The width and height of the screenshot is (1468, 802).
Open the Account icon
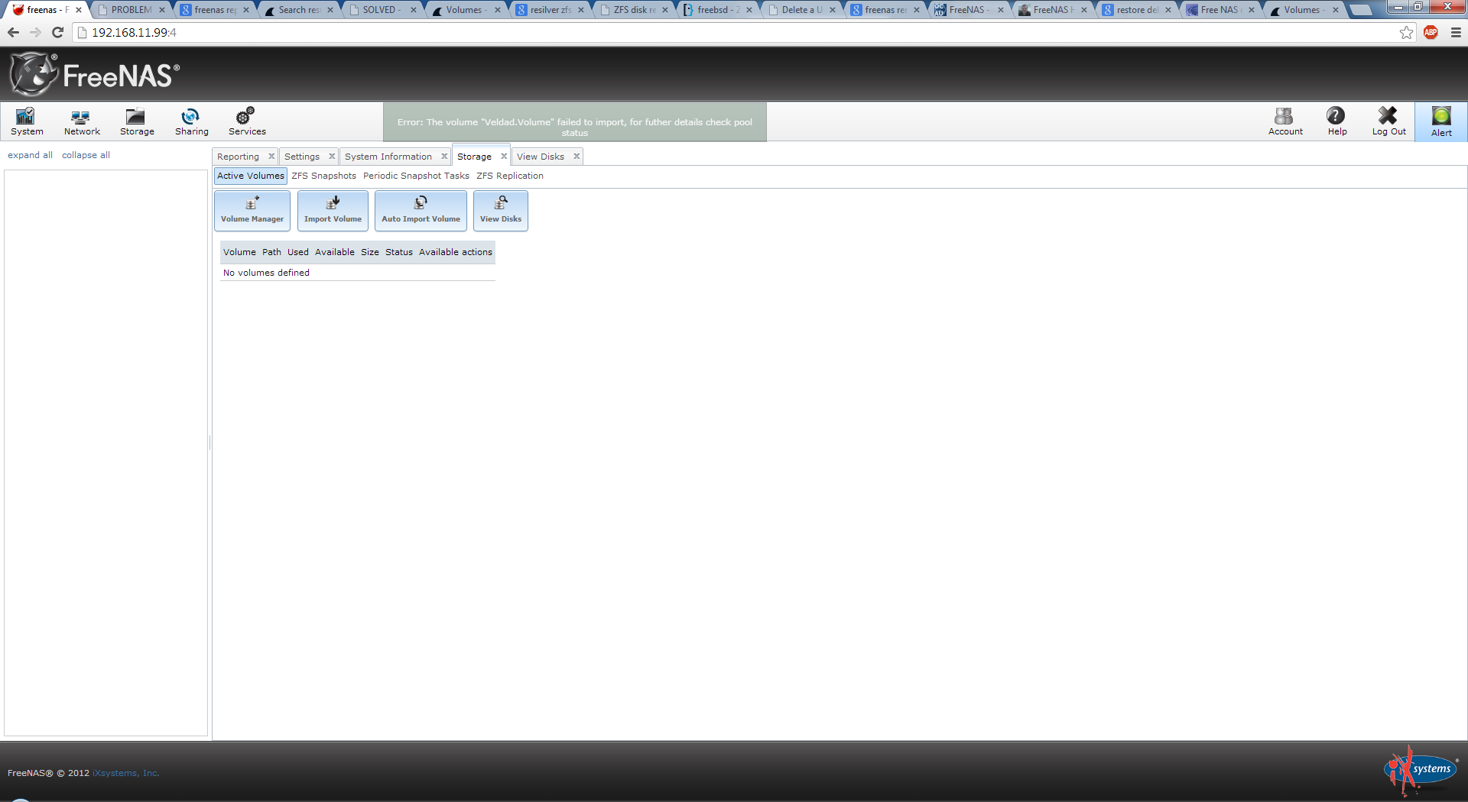[1285, 121]
